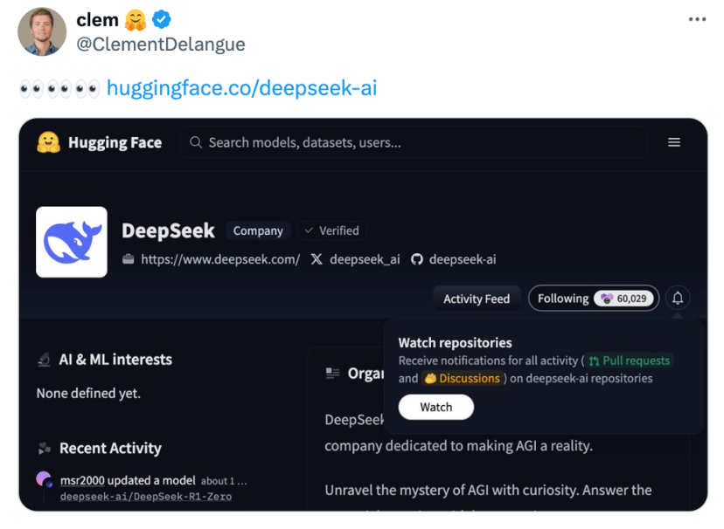Select the search magnifier in the search bar
The height and width of the screenshot is (529, 724).
pos(194,141)
